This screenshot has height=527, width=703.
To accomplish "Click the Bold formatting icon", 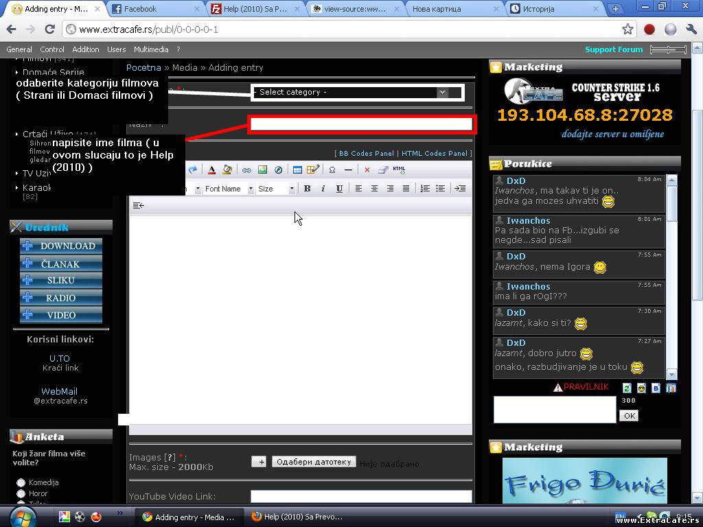I will pyautogui.click(x=307, y=189).
